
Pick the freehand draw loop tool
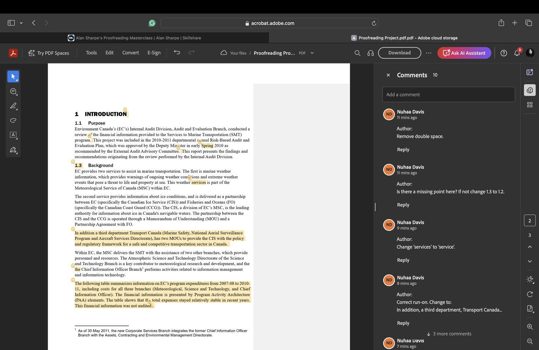click(x=13, y=120)
